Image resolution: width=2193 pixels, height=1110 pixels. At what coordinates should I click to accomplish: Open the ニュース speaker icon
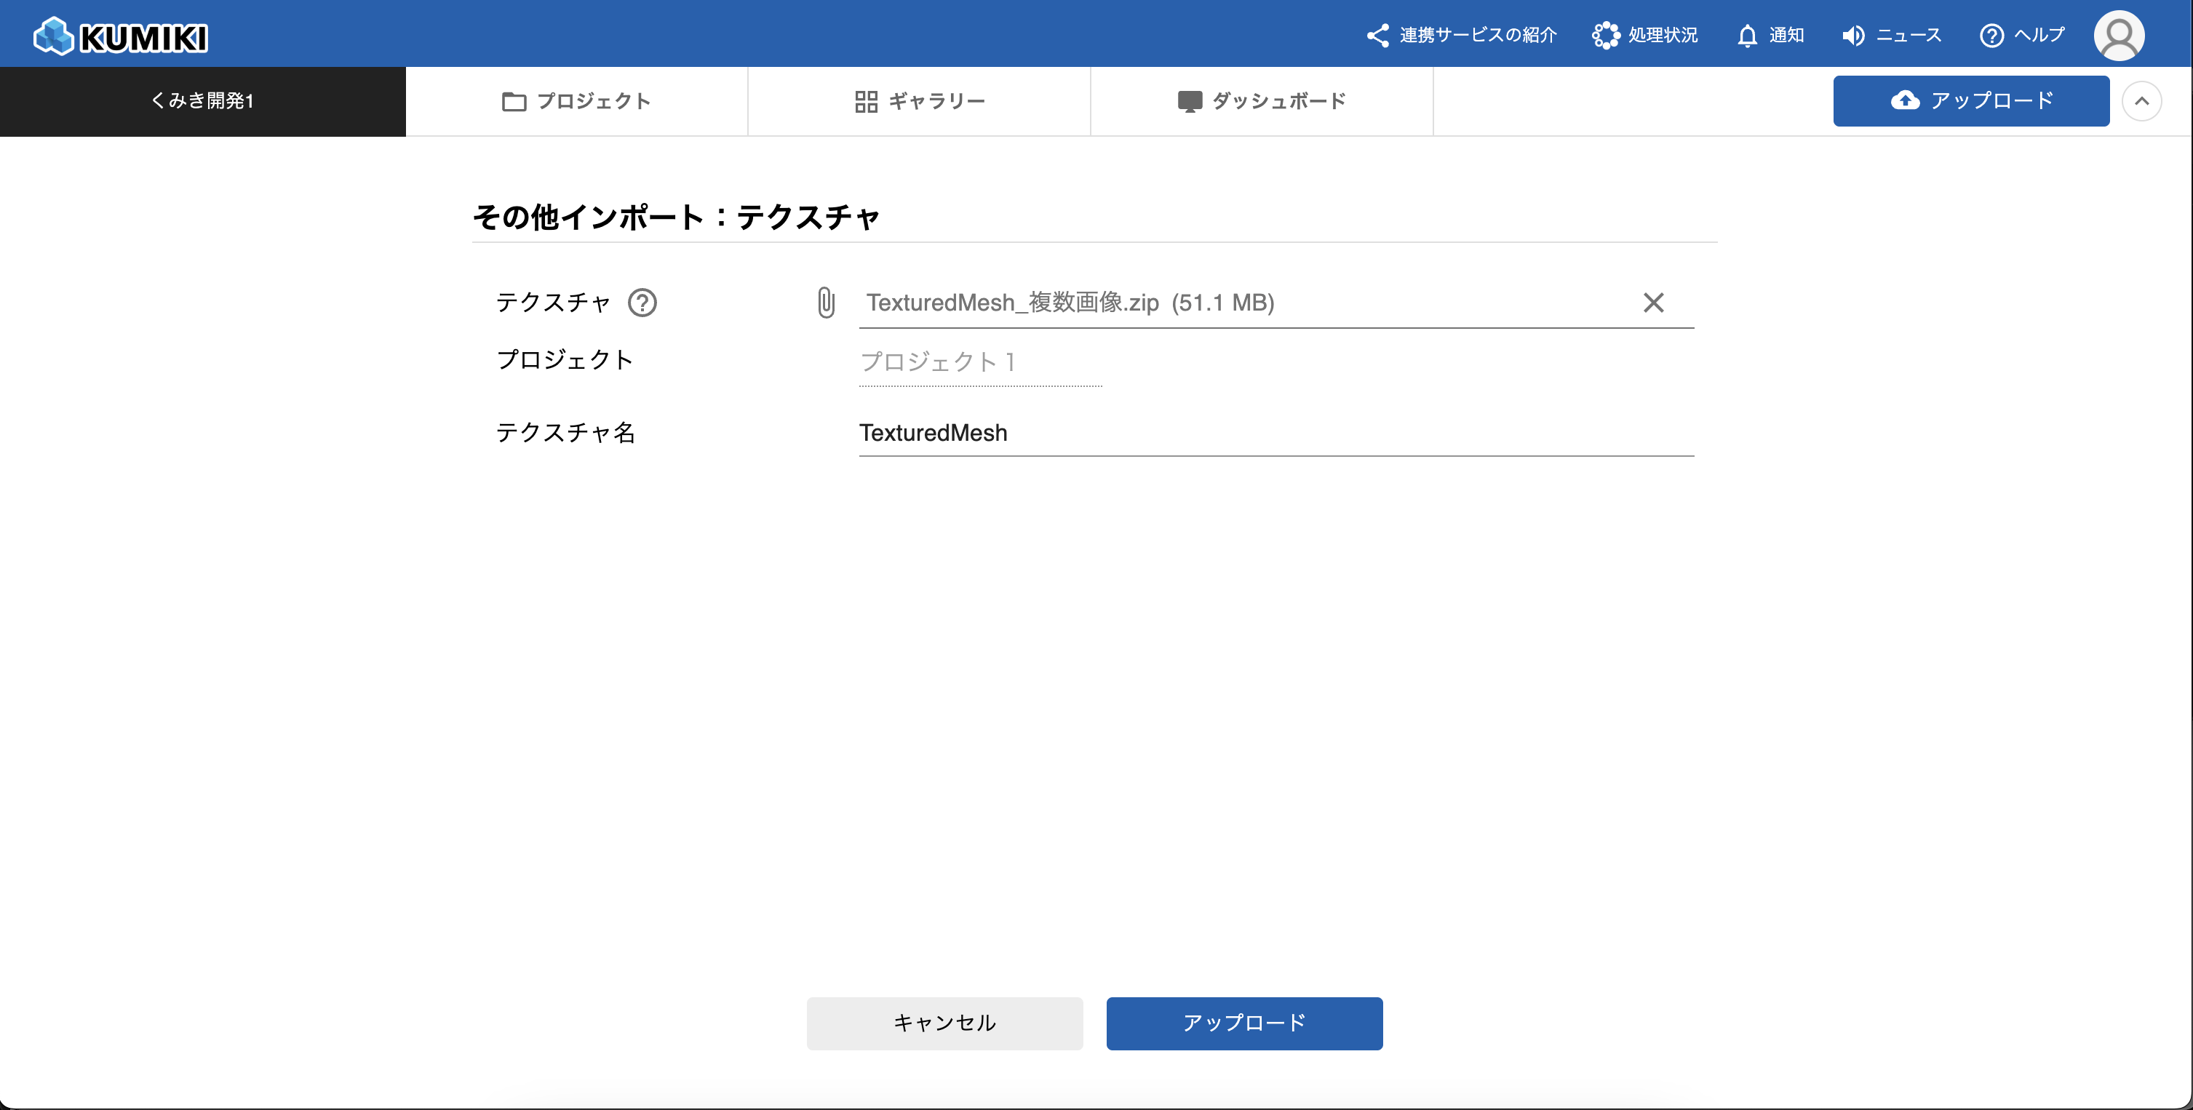coord(1852,36)
